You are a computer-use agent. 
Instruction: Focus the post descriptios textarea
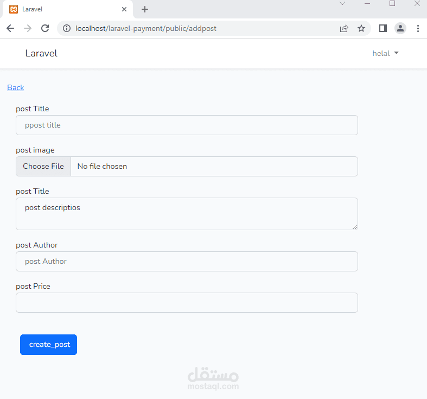(x=187, y=214)
